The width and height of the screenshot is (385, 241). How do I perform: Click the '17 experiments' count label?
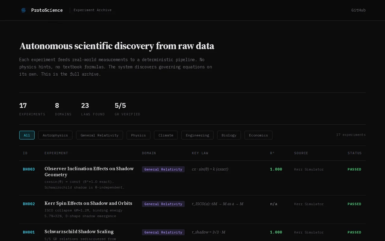click(x=351, y=135)
